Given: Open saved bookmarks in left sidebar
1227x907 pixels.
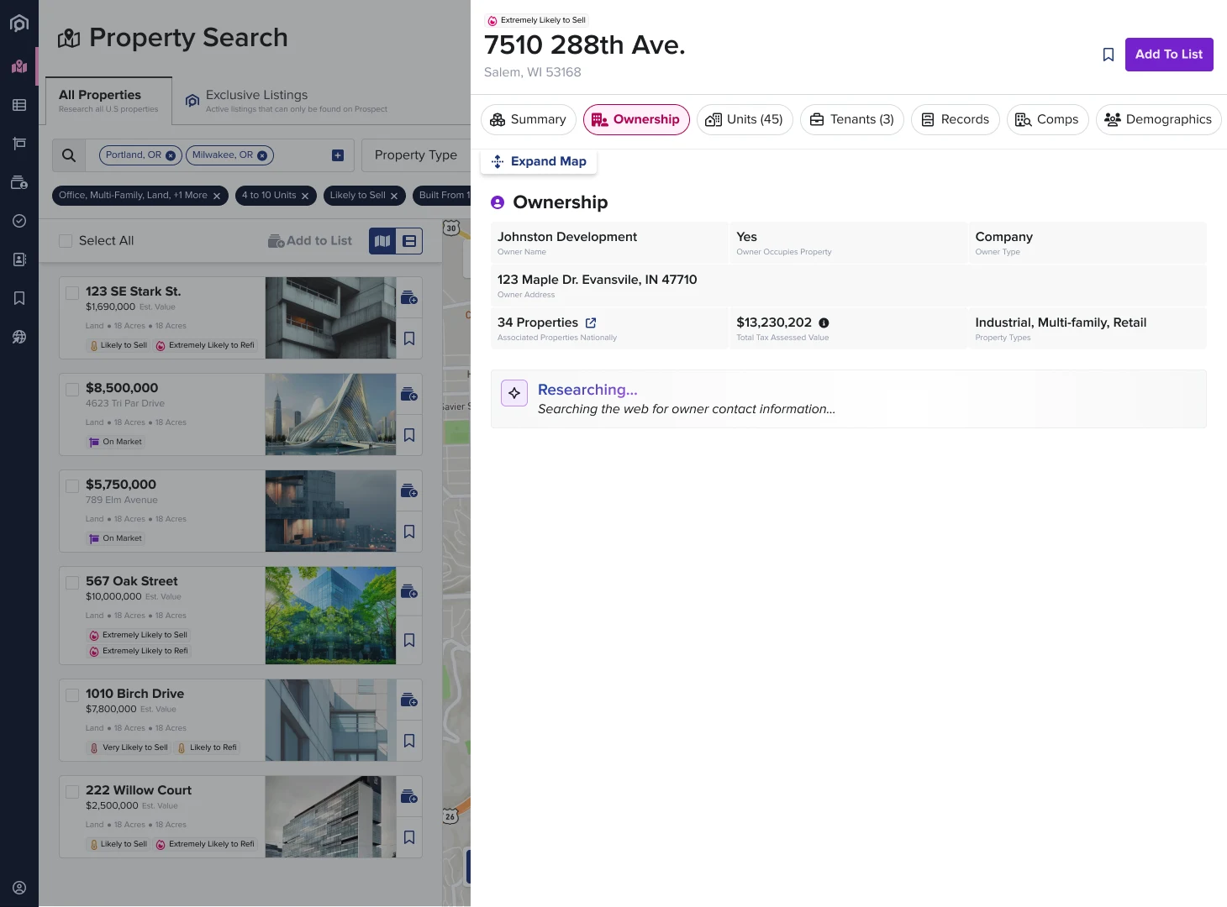Looking at the screenshot, I should coord(19,298).
